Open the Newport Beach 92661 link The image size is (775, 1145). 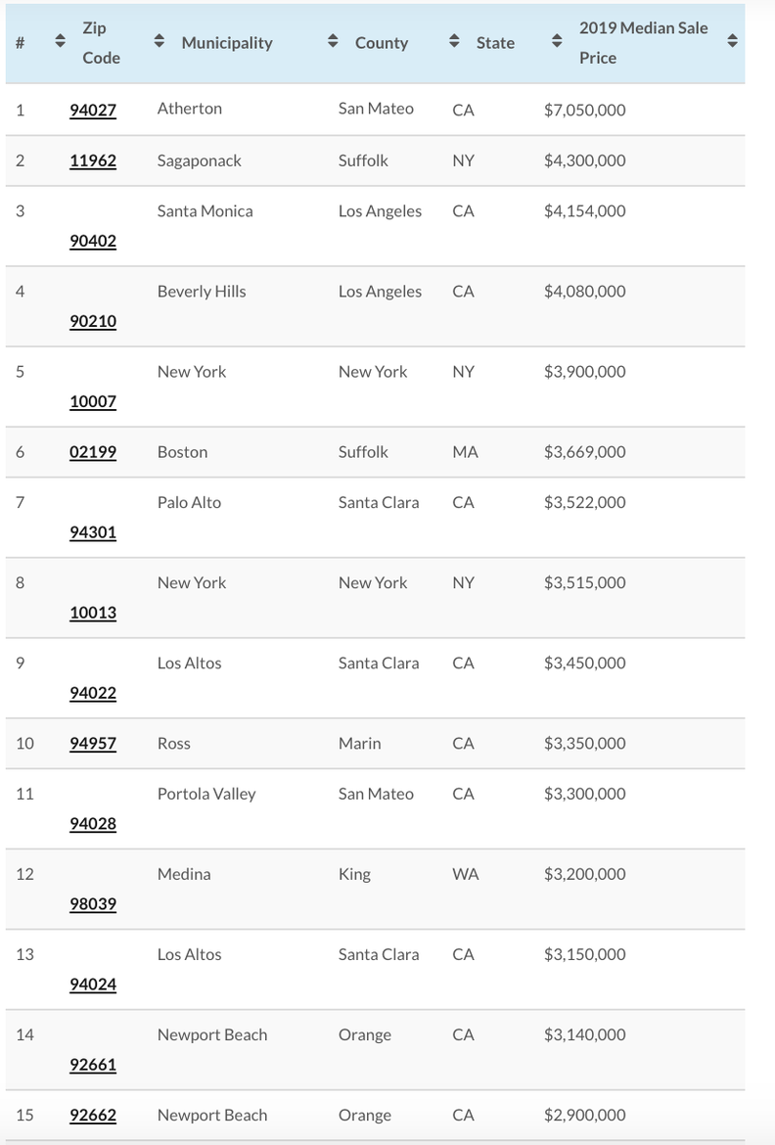point(93,1064)
